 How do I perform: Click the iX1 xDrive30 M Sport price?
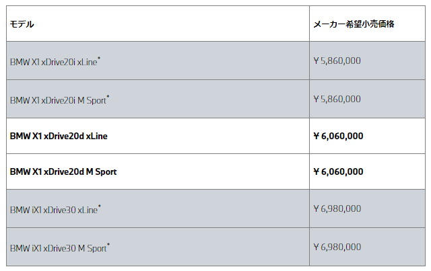point(337,247)
